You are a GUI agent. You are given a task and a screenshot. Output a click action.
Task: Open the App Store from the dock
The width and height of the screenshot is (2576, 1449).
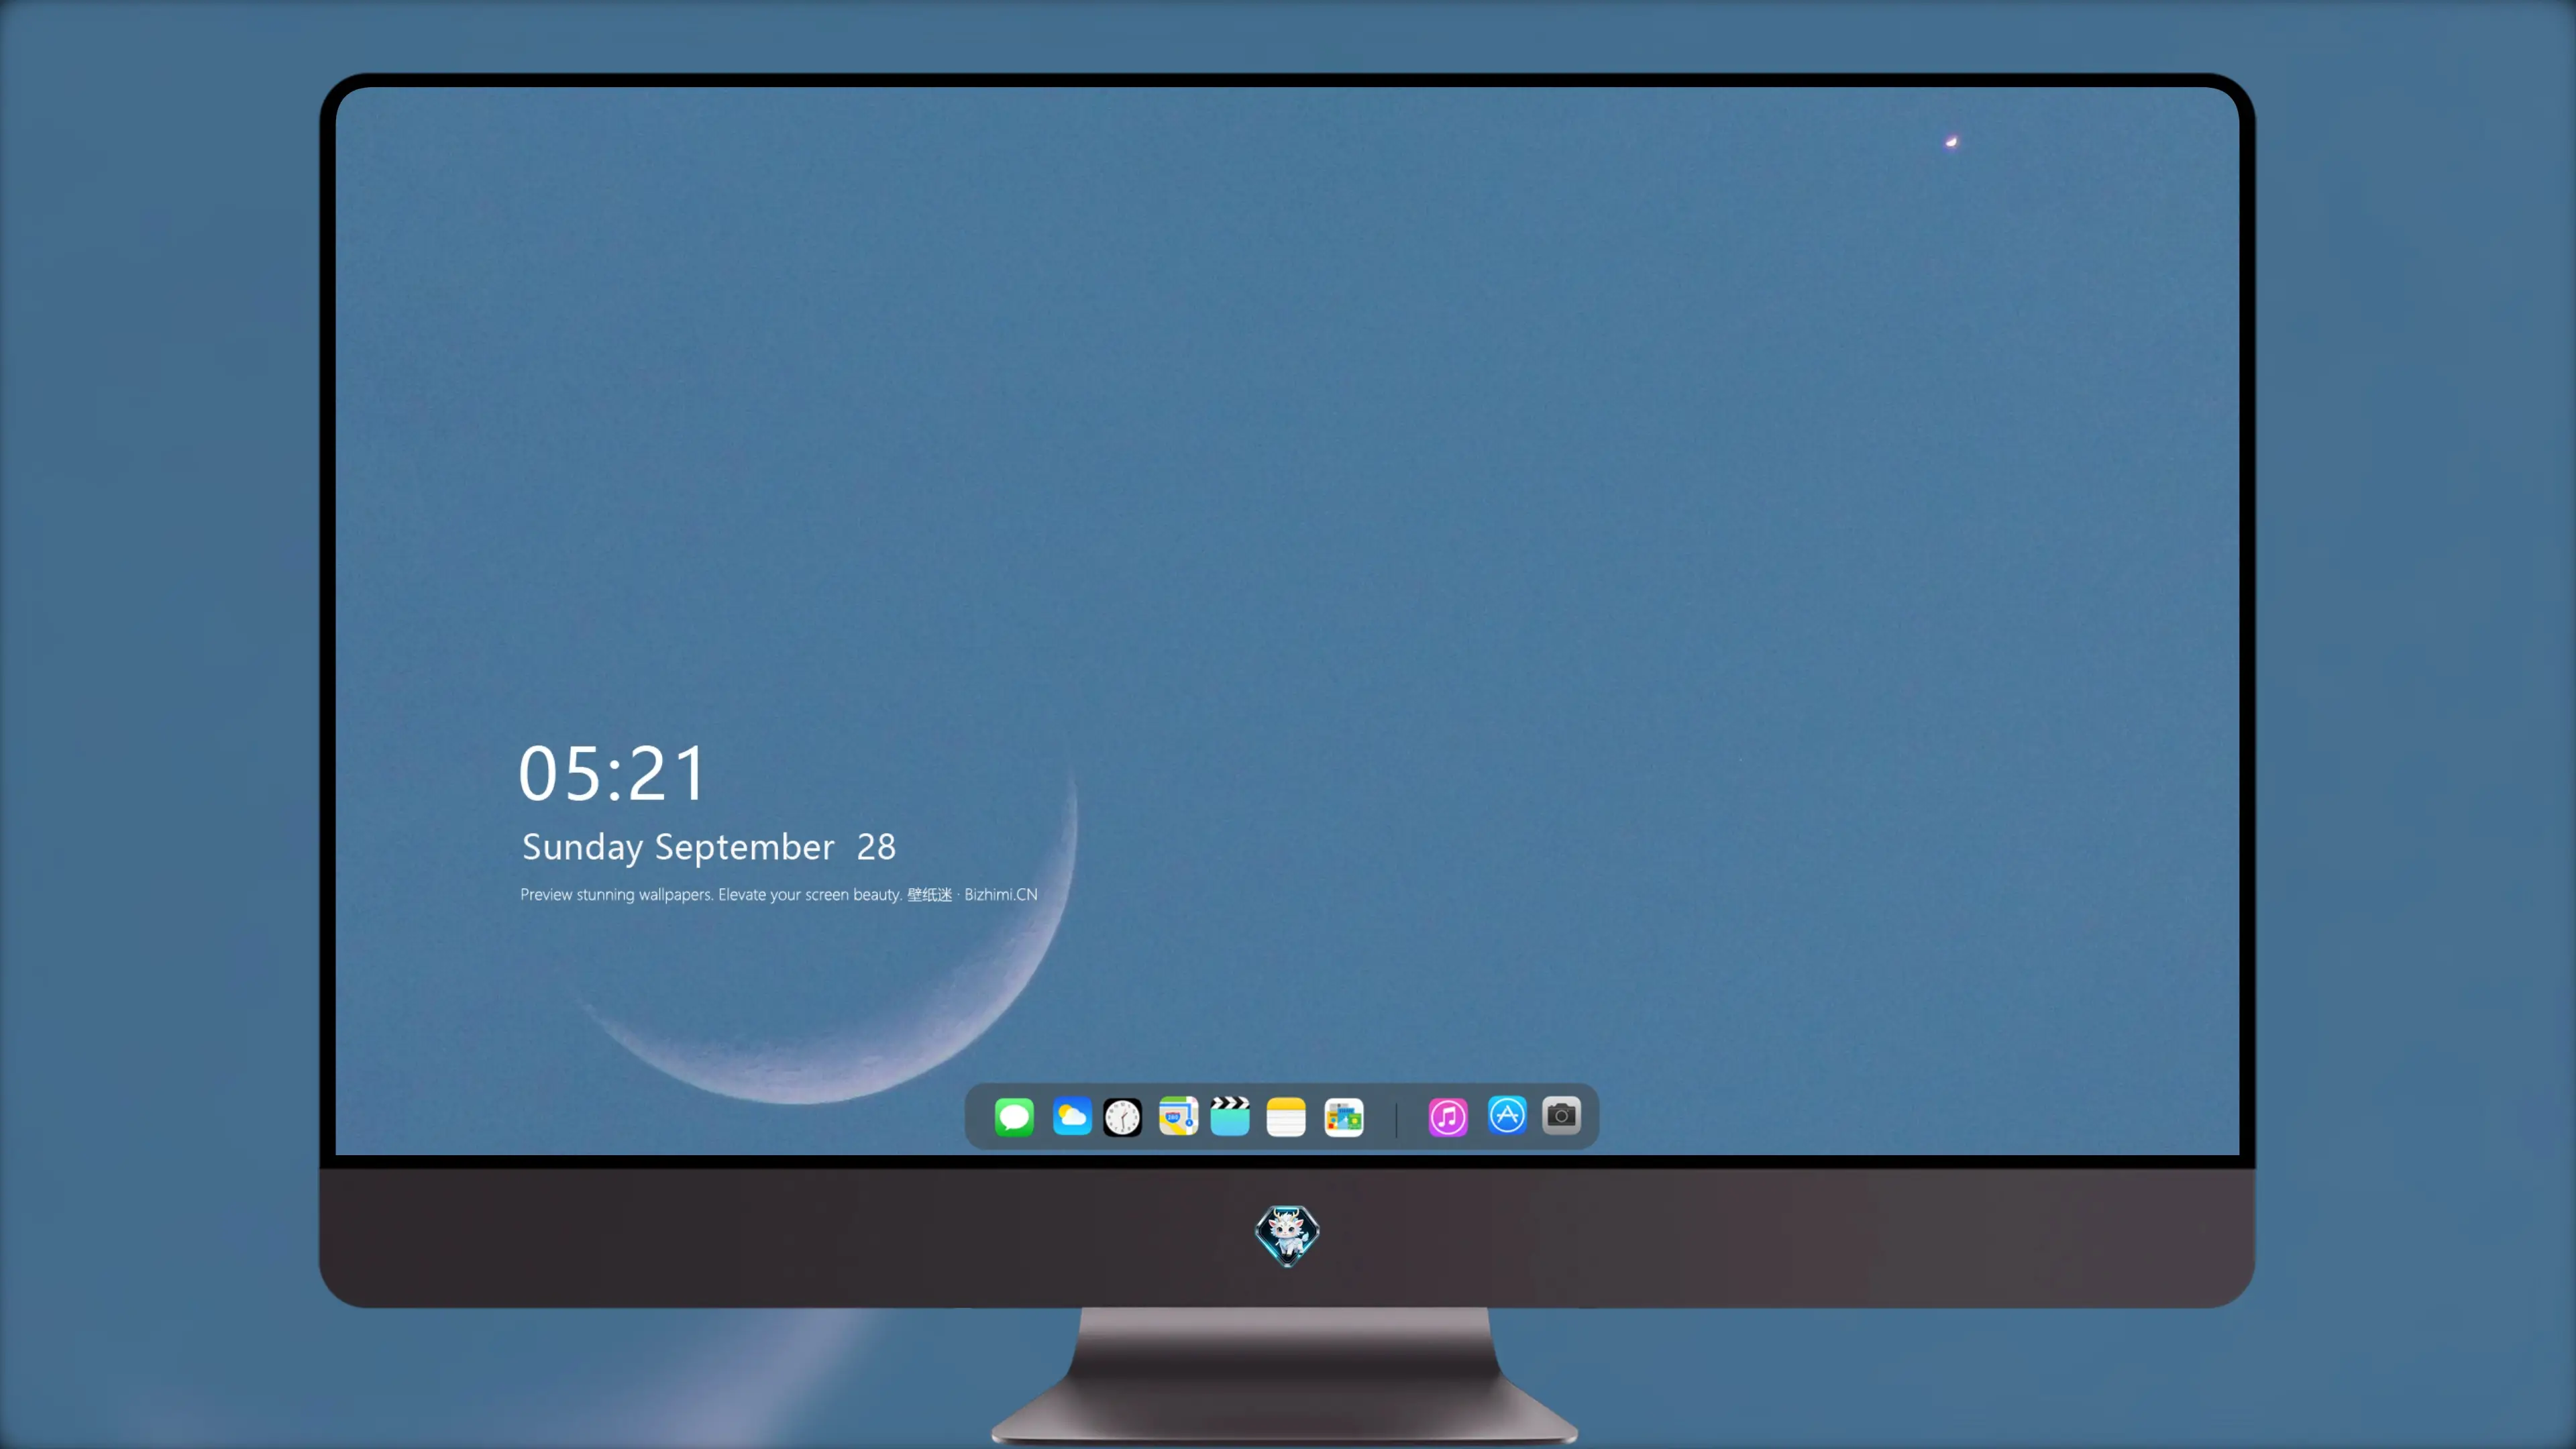click(1507, 1115)
